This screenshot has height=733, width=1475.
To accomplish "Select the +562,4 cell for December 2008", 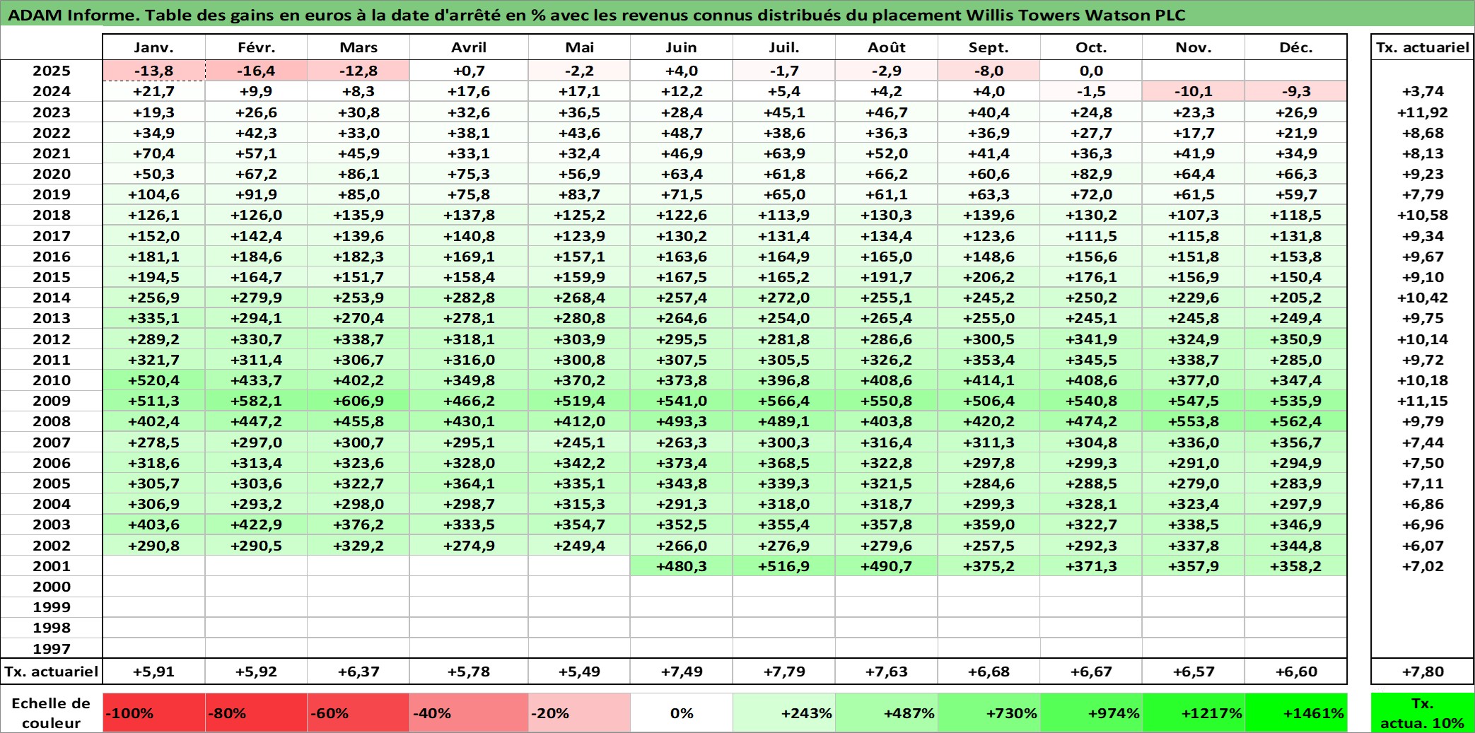I will tap(1296, 421).
